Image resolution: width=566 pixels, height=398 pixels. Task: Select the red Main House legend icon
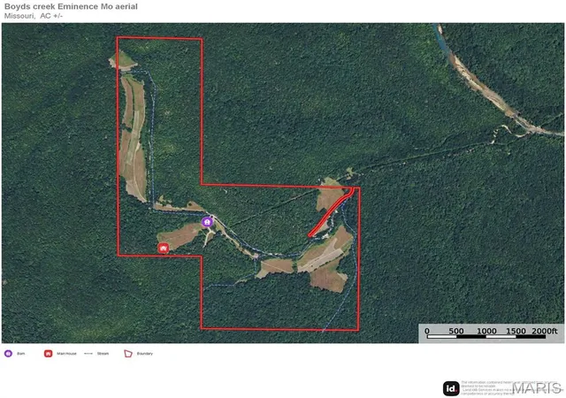click(x=49, y=354)
